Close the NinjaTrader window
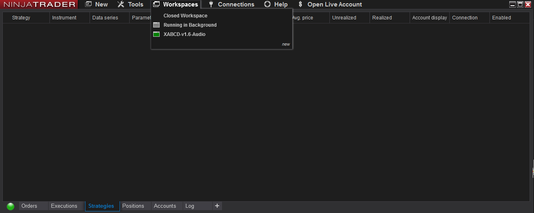 click(528, 4)
